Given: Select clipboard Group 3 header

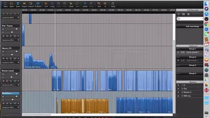Looking at the screenshot, I should point(190,65).
